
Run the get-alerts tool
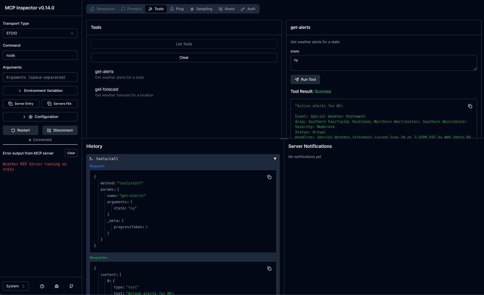click(305, 79)
